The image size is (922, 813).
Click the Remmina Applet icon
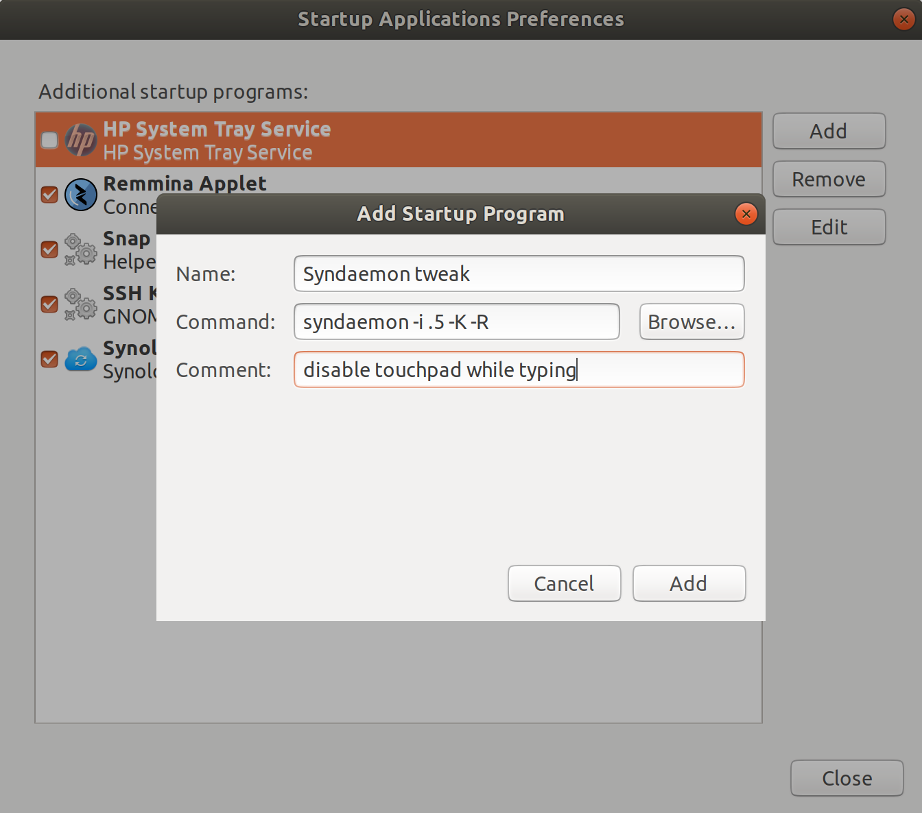(x=81, y=195)
